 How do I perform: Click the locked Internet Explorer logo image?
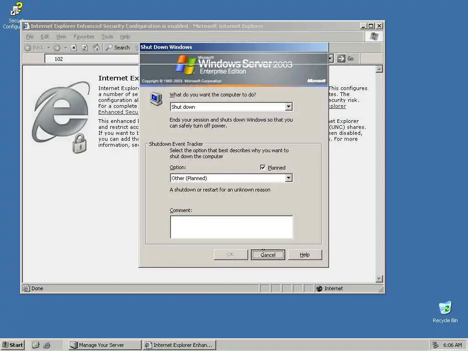(x=62, y=117)
